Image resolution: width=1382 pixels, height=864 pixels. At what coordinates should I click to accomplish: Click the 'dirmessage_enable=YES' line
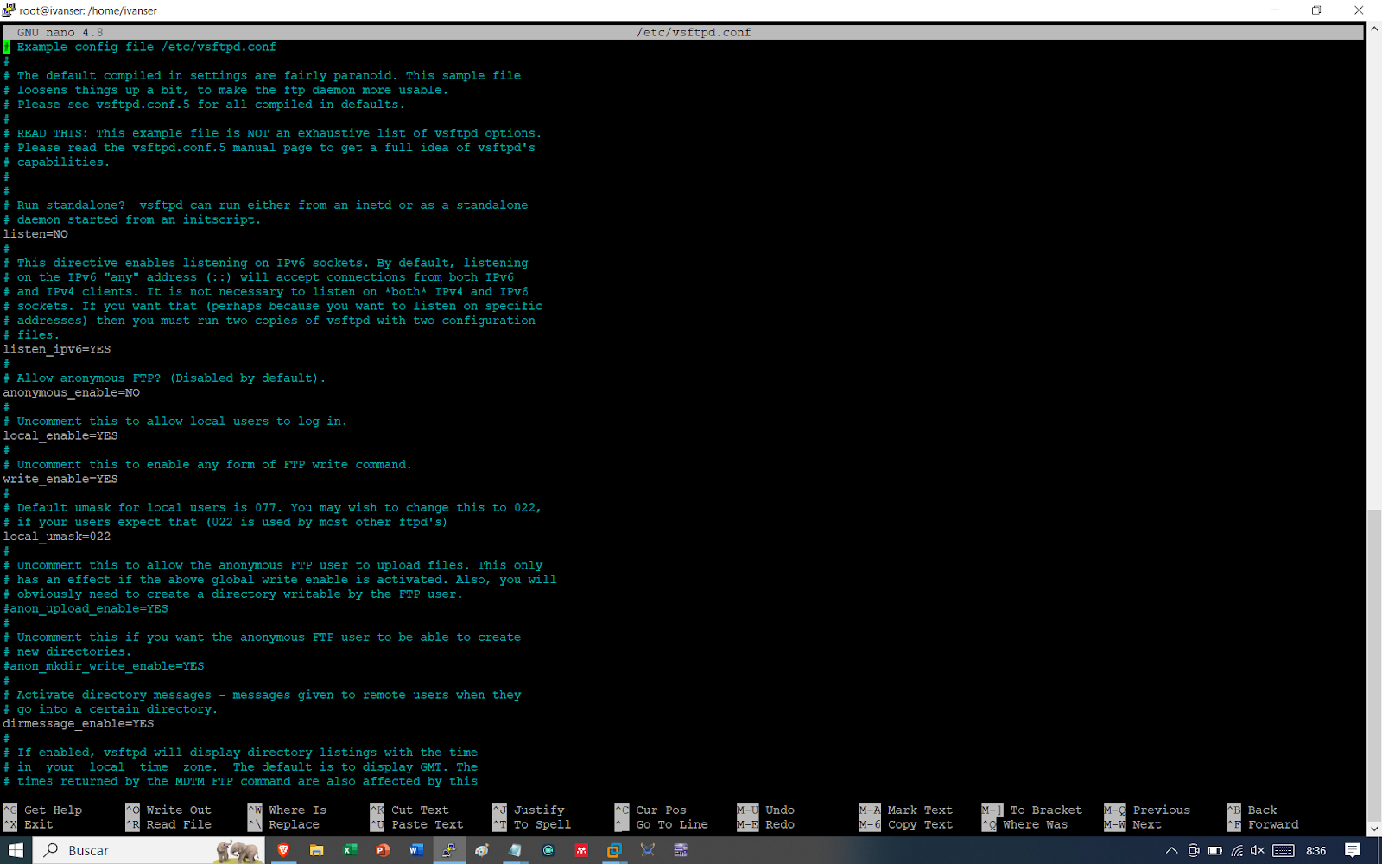click(79, 724)
